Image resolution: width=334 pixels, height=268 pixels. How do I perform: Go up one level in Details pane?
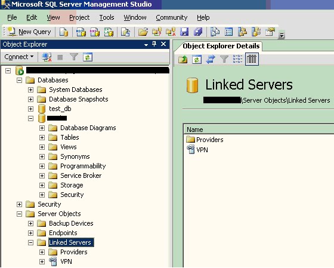coord(183,59)
